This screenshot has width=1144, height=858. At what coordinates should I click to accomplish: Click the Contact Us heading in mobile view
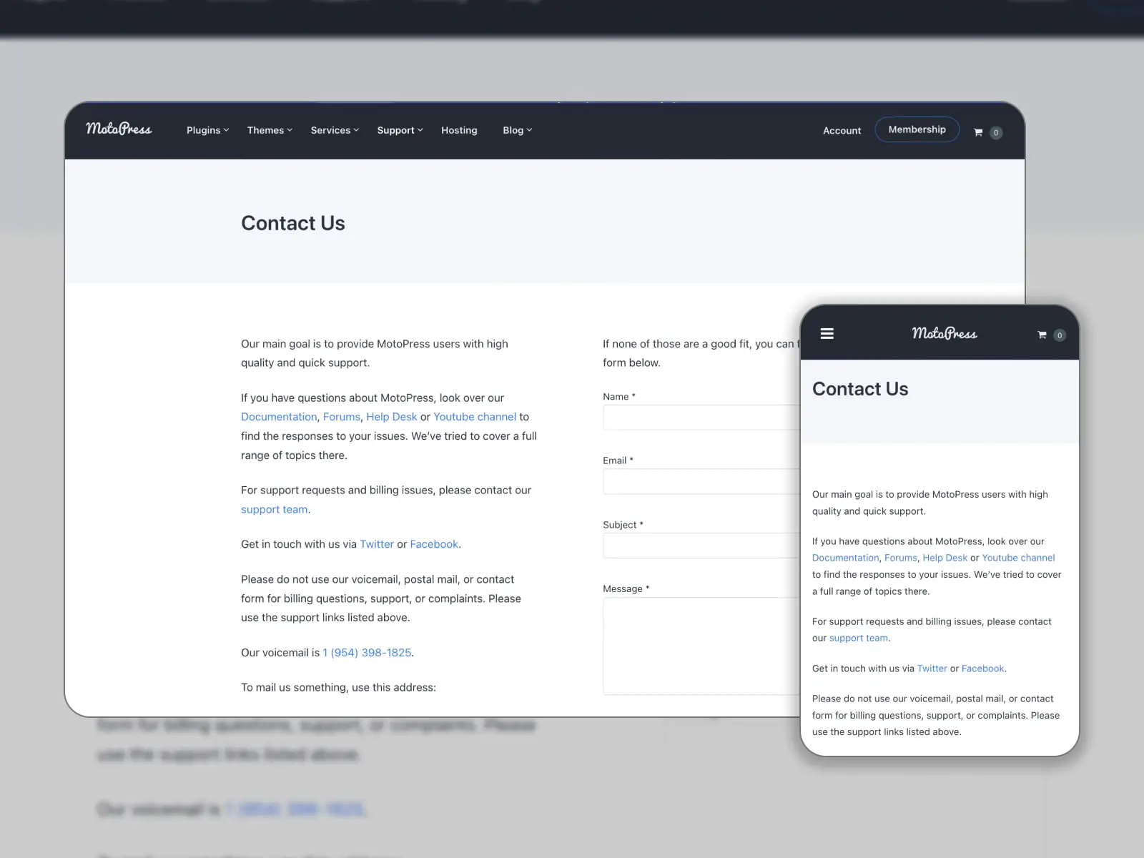click(x=860, y=389)
